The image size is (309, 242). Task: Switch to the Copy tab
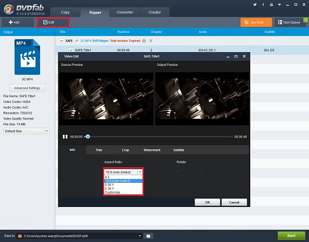pos(65,12)
